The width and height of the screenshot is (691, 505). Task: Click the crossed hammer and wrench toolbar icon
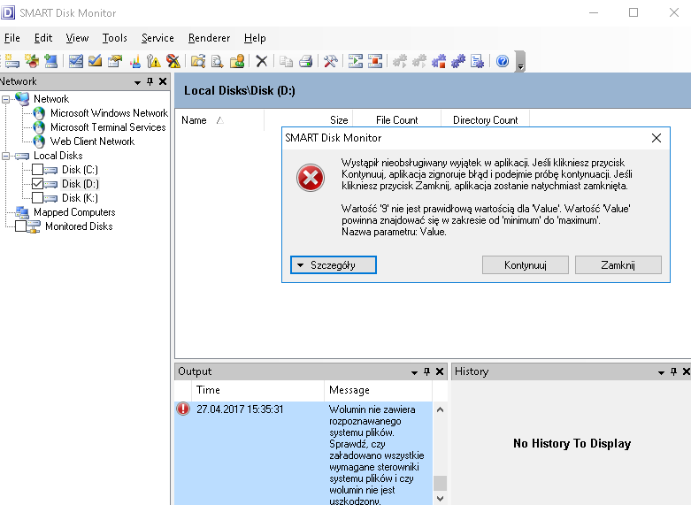click(331, 61)
